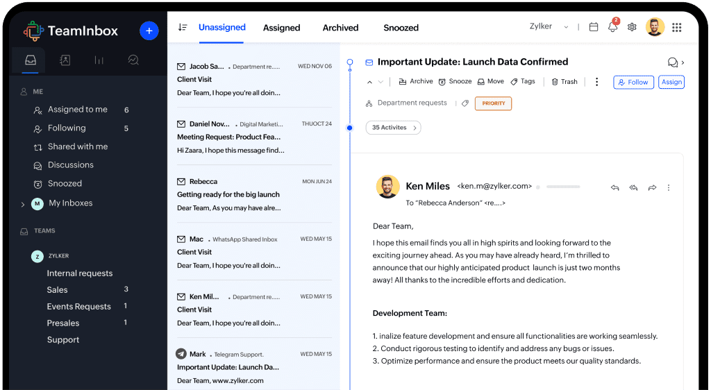Trash the open conversation
Image resolution: width=711 pixels, height=390 pixels.
pyautogui.click(x=564, y=81)
